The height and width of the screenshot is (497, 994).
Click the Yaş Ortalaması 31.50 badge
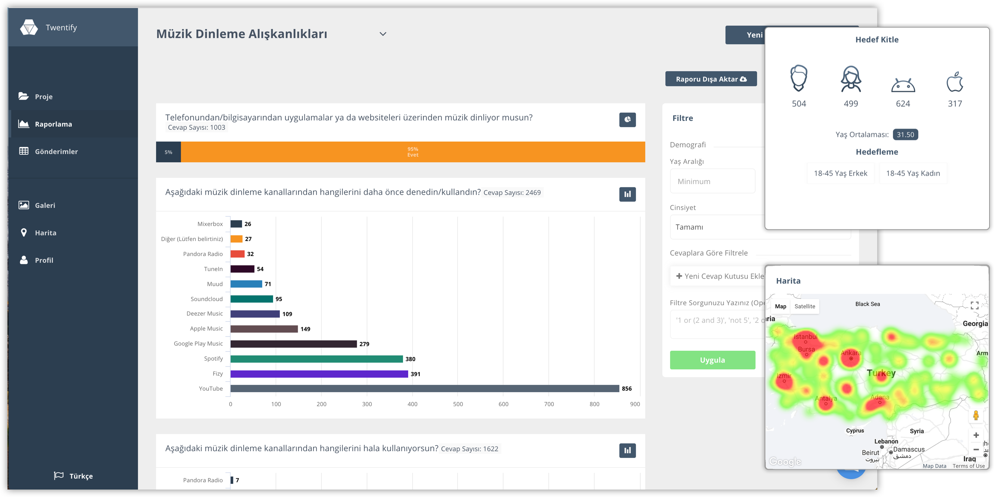[905, 134]
